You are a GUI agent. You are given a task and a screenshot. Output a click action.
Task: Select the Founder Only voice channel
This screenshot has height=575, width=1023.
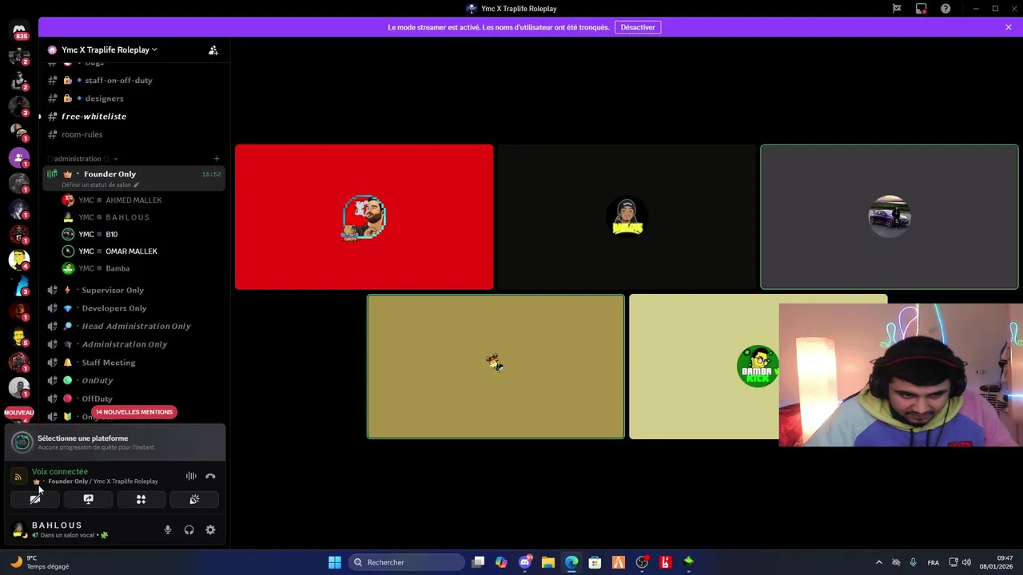point(133,178)
